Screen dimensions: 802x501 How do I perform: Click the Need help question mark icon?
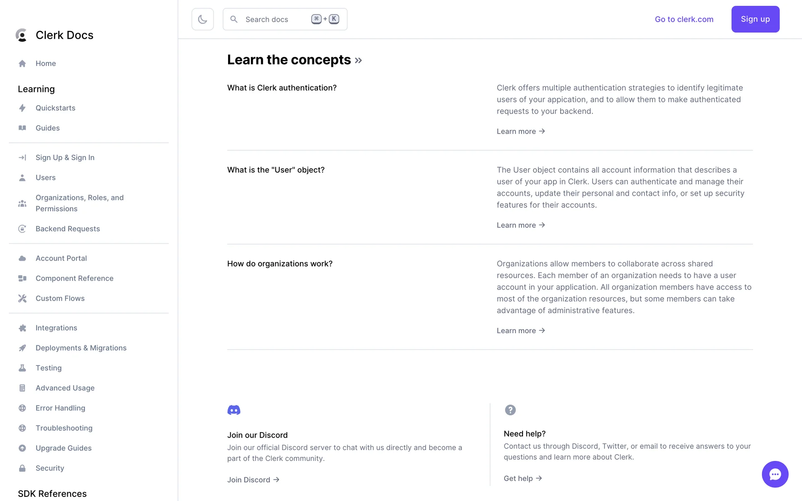click(x=510, y=410)
